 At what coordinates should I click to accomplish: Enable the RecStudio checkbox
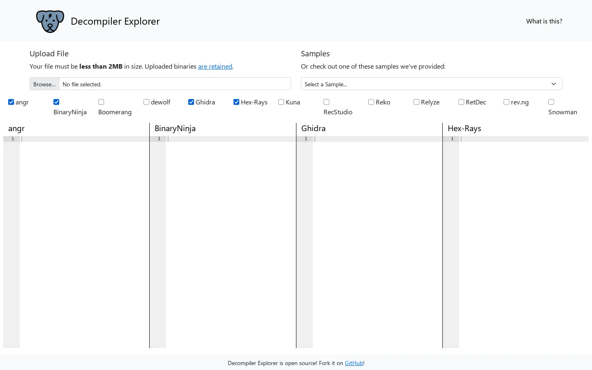[326, 102]
